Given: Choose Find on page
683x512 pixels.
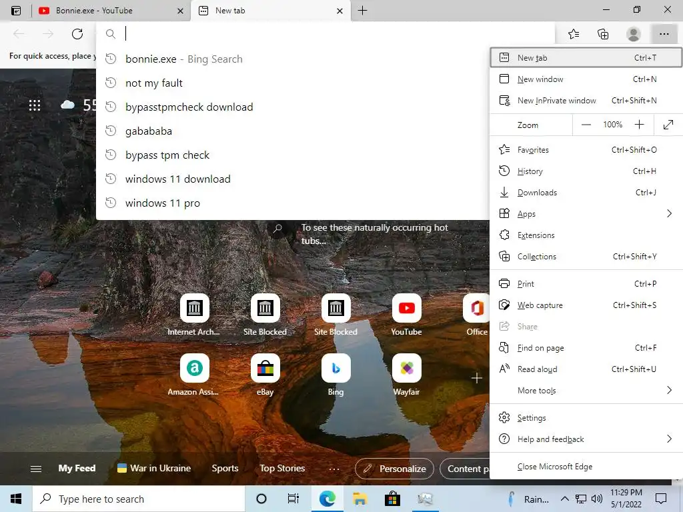Looking at the screenshot, I should point(586,348).
